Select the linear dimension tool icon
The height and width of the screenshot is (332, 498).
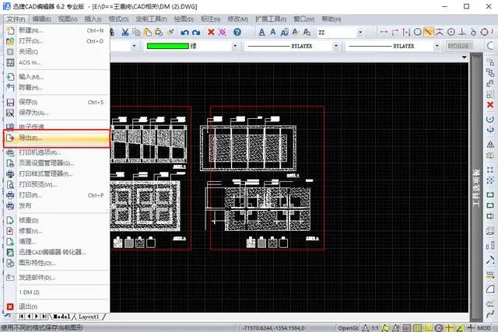click(x=384, y=32)
